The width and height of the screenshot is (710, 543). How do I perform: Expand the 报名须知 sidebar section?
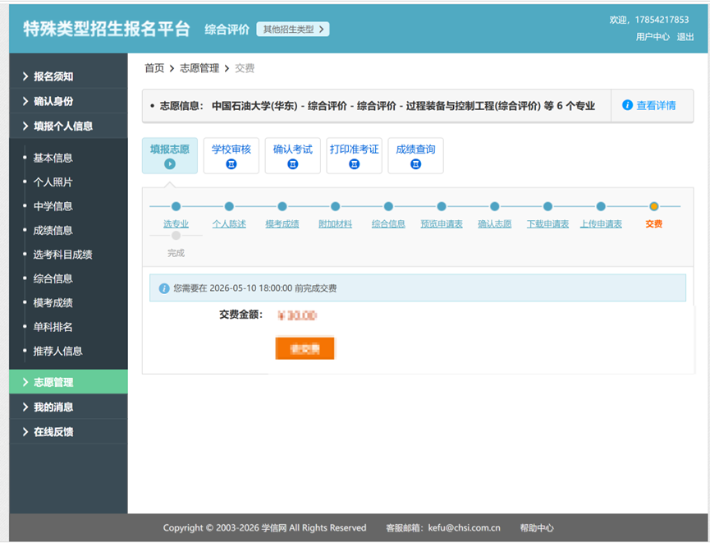pos(68,76)
